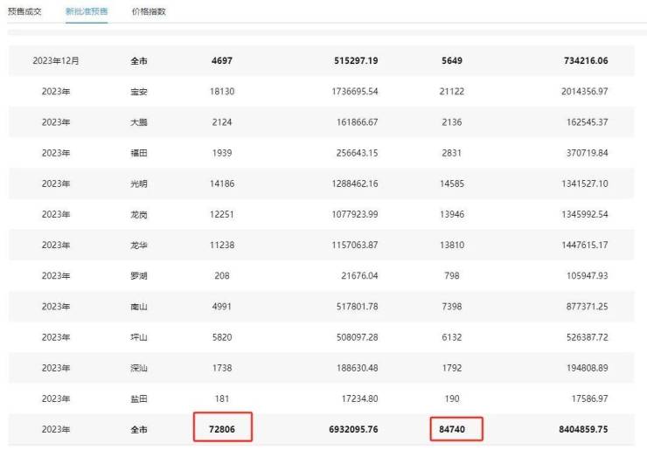
Task: Select the value 14585
Action: (452, 183)
